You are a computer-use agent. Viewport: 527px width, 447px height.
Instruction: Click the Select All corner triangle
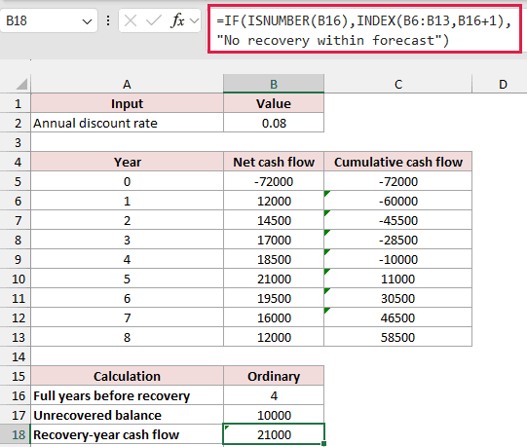coord(21,84)
